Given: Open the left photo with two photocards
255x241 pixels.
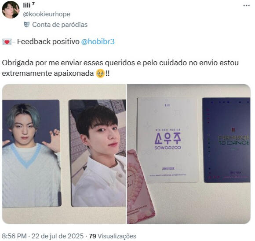Looking at the screenshot, I should [64, 154].
